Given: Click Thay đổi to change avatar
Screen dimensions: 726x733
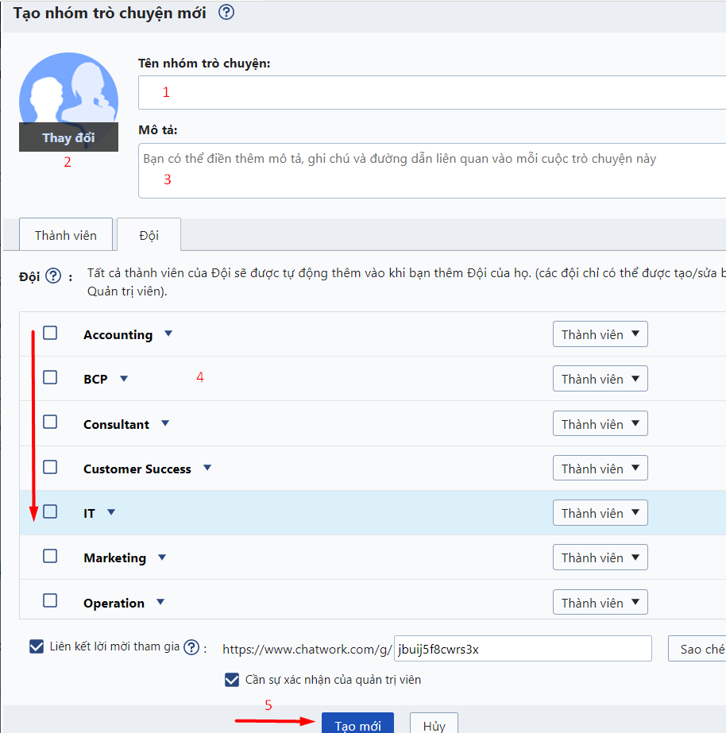Looking at the screenshot, I should (x=69, y=137).
